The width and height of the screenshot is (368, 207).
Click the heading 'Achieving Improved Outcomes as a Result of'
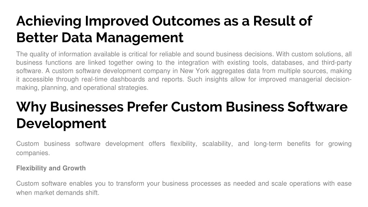click(x=164, y=21)
